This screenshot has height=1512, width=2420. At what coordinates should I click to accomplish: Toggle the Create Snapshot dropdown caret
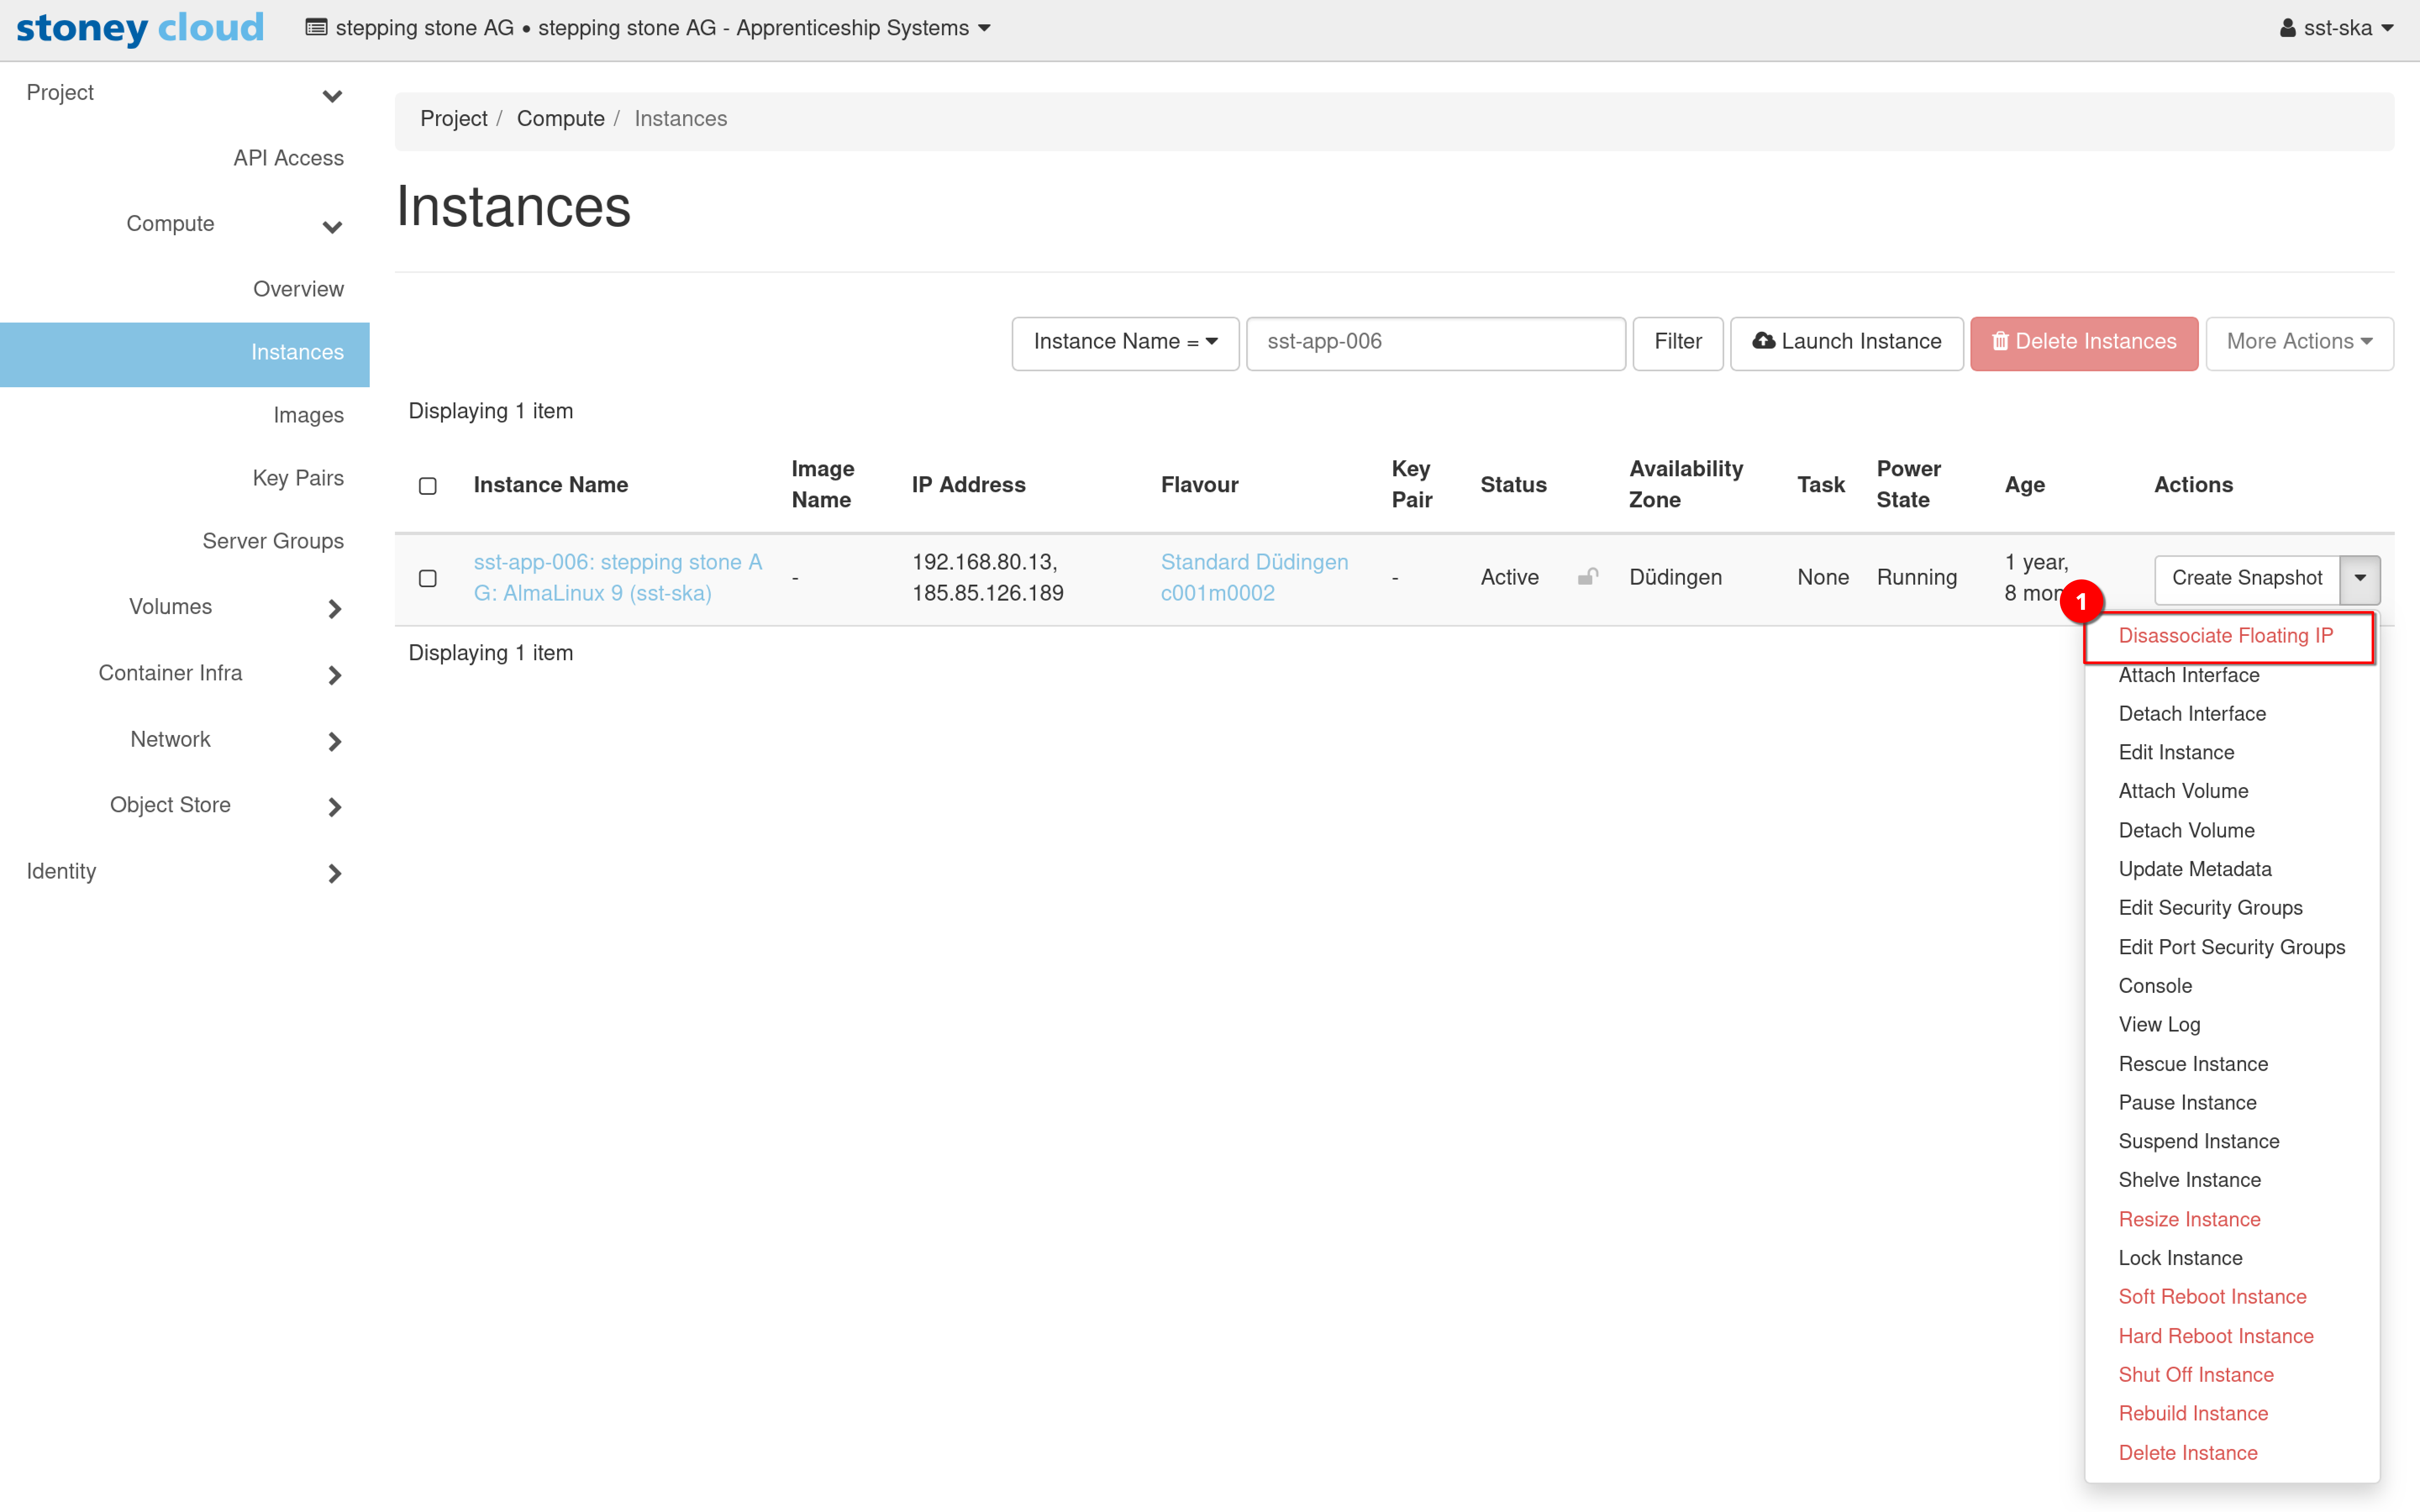point(2359,578)
